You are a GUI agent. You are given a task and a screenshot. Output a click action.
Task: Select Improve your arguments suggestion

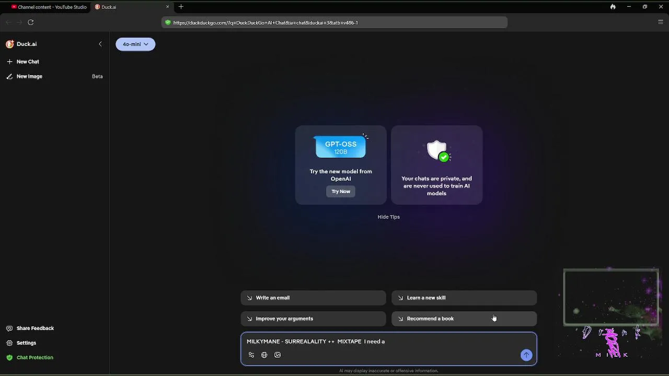tap(313, 319)
